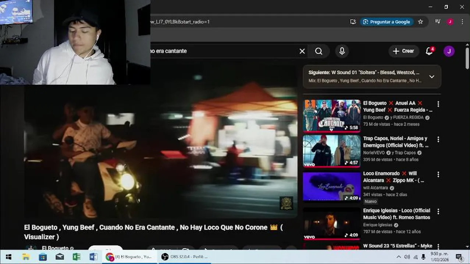Switch to Chrome El Bogueto taskbar window

[129, 257]
